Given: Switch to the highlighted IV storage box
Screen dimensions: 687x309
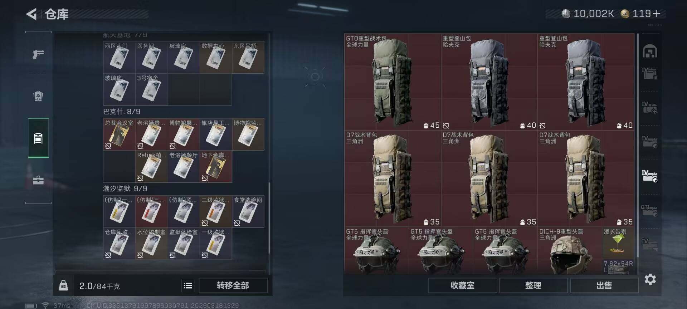Looking at the screenshot, I should (649, 176).
